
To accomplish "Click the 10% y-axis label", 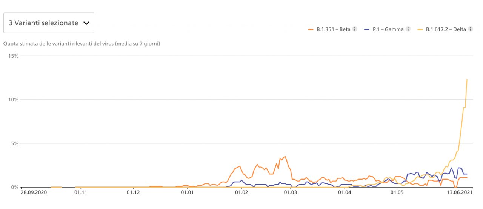I will 14,99.
